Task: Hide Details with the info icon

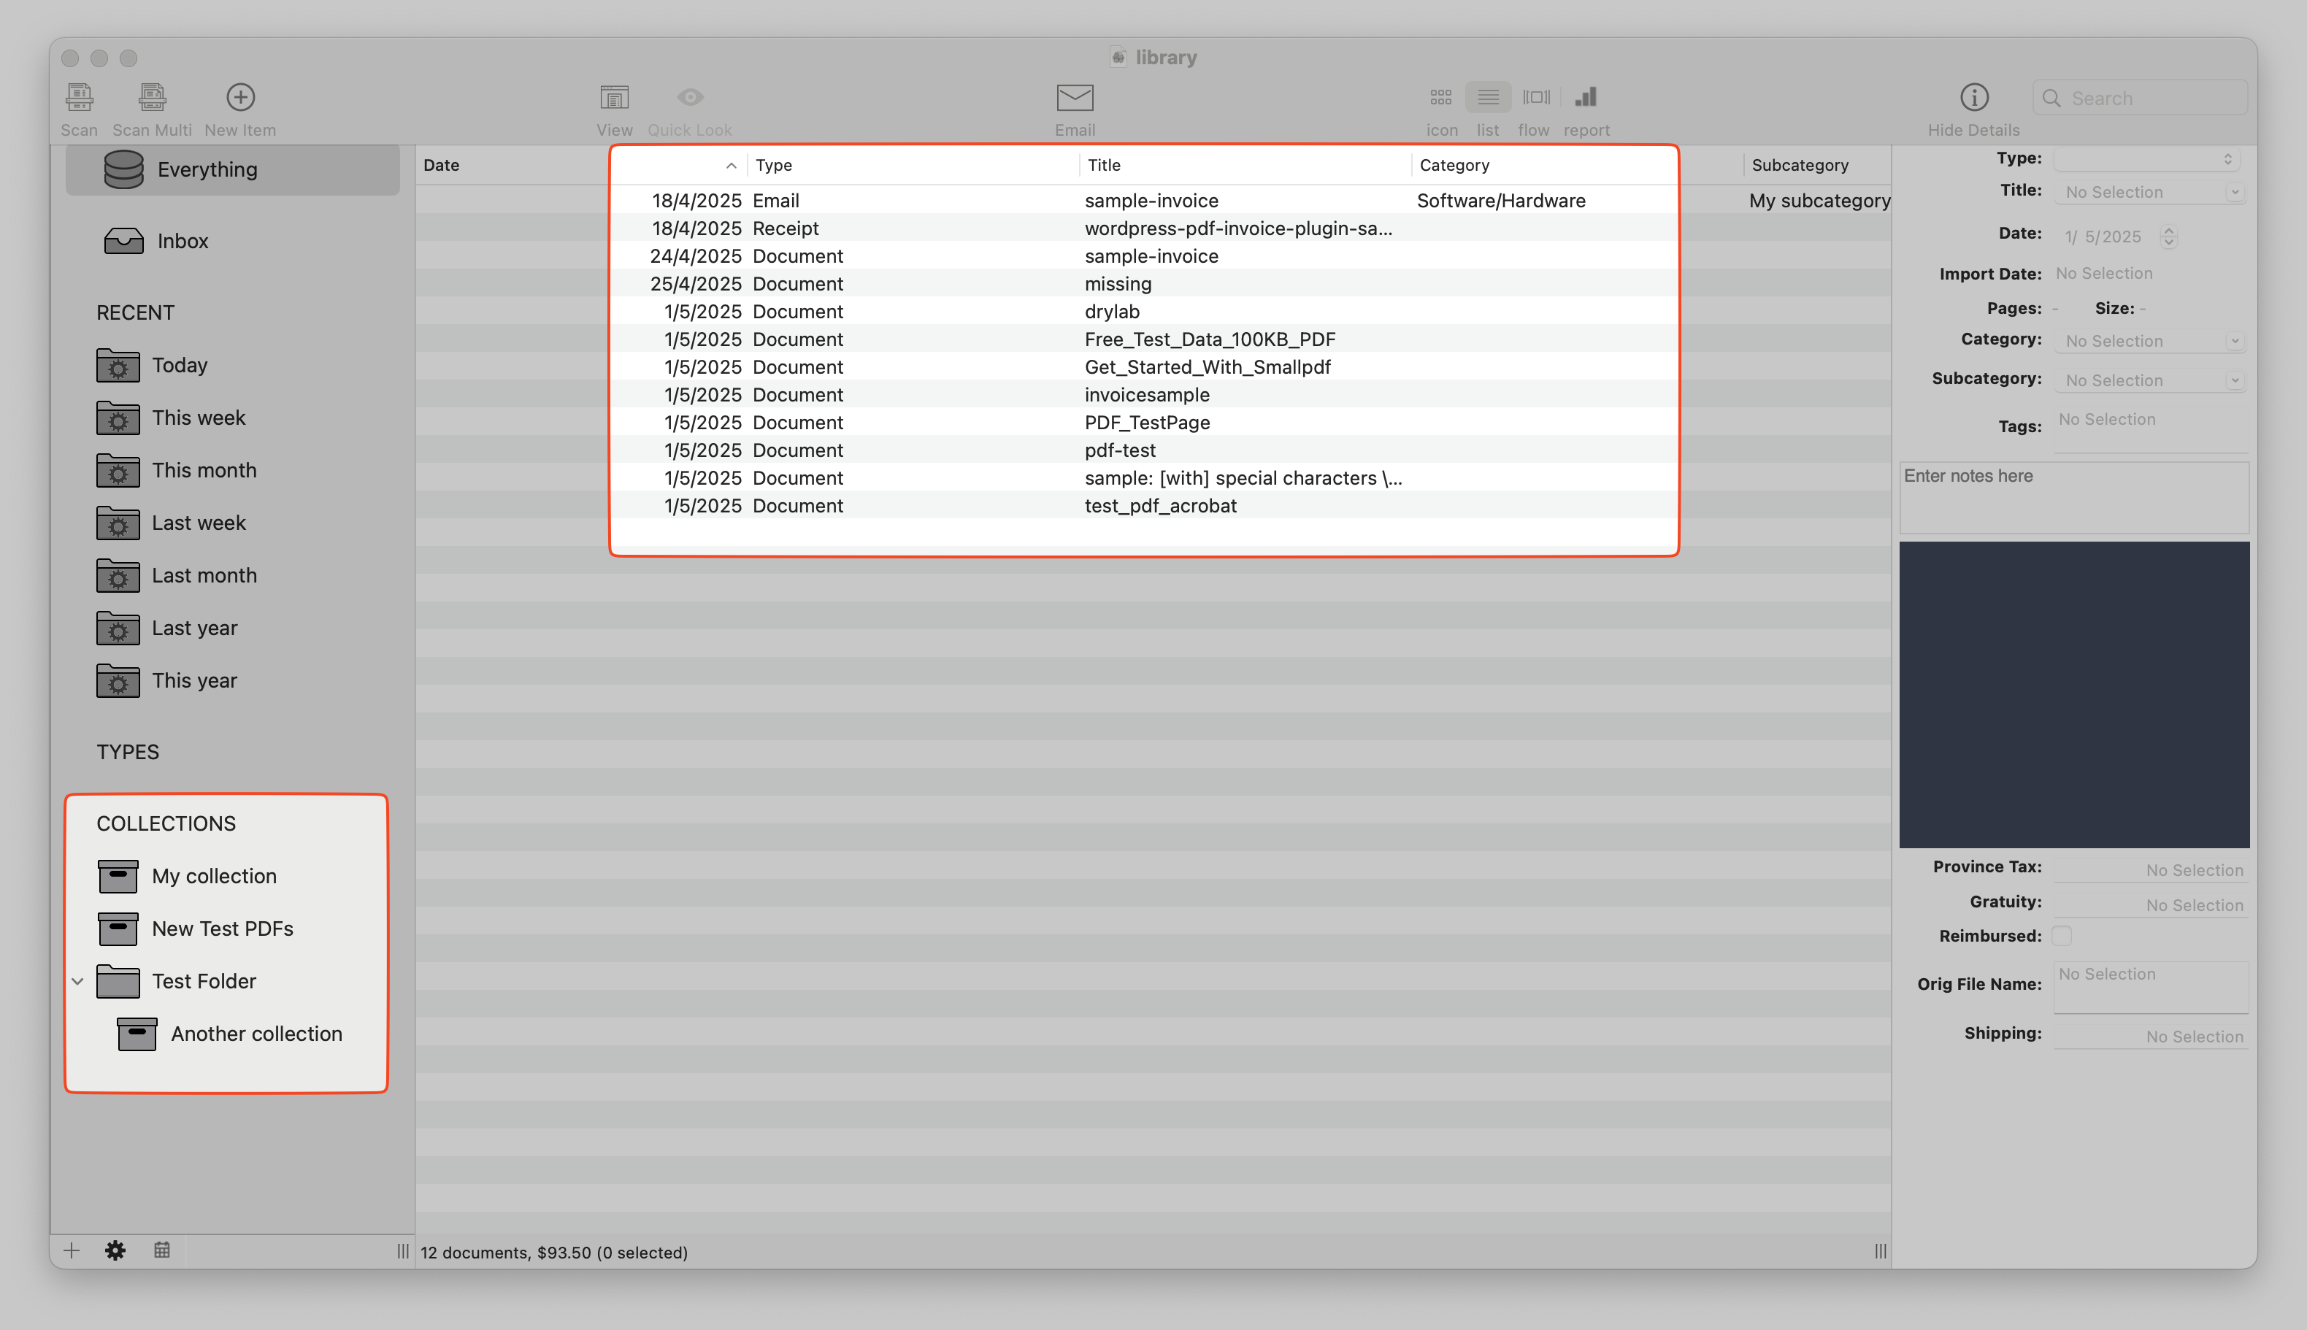Action: pos(1973,97)
